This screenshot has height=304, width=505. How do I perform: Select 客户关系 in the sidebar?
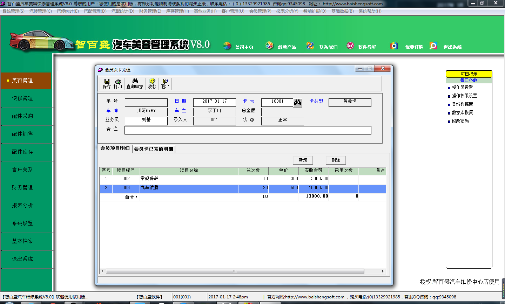point(26,170)
